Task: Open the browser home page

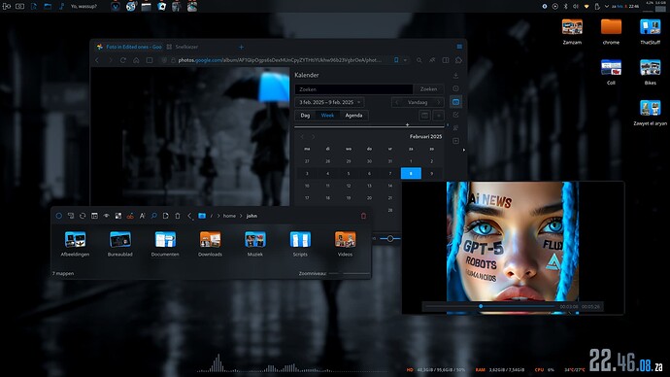Action: (136, 60)
